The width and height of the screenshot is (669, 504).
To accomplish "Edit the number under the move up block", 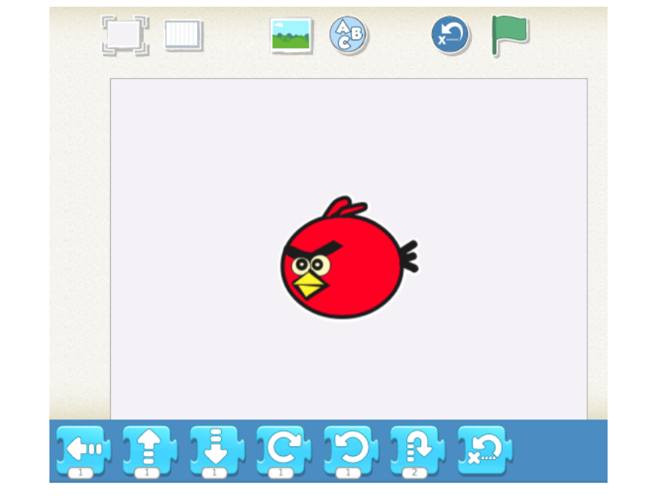I will pos(147,473).
